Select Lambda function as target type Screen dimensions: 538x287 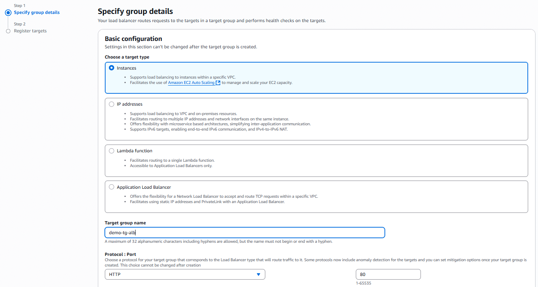[112, 151]
